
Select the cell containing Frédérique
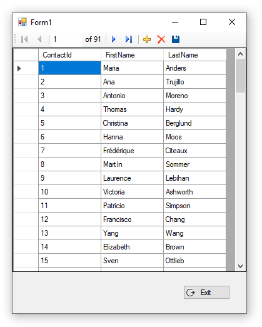coord(133,151)
